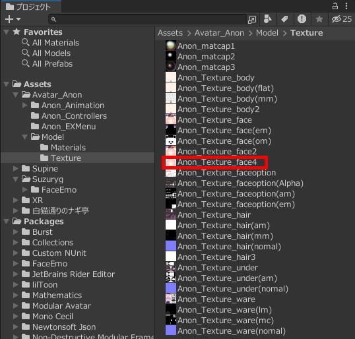Viewport: 355px width, 339px height.
Task: Expand the lilToon package folder
Action: coord(16,284)
